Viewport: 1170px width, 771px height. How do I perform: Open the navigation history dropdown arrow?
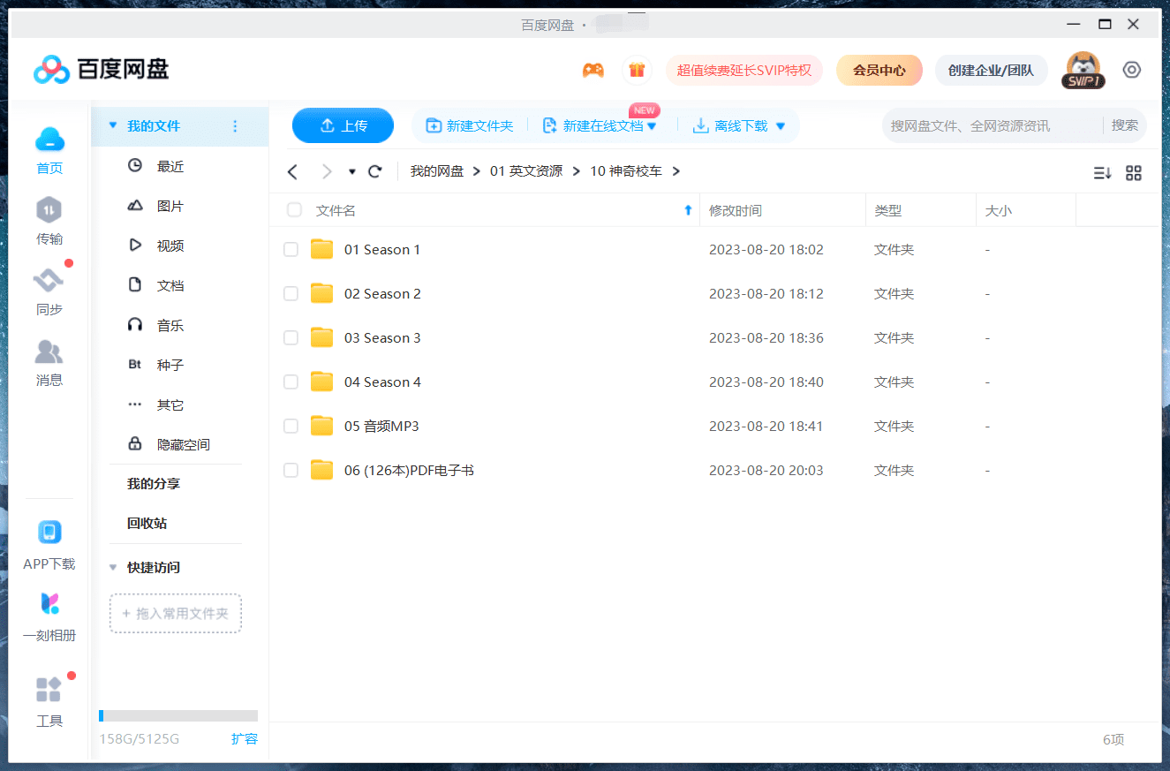(x=352, y=171)
